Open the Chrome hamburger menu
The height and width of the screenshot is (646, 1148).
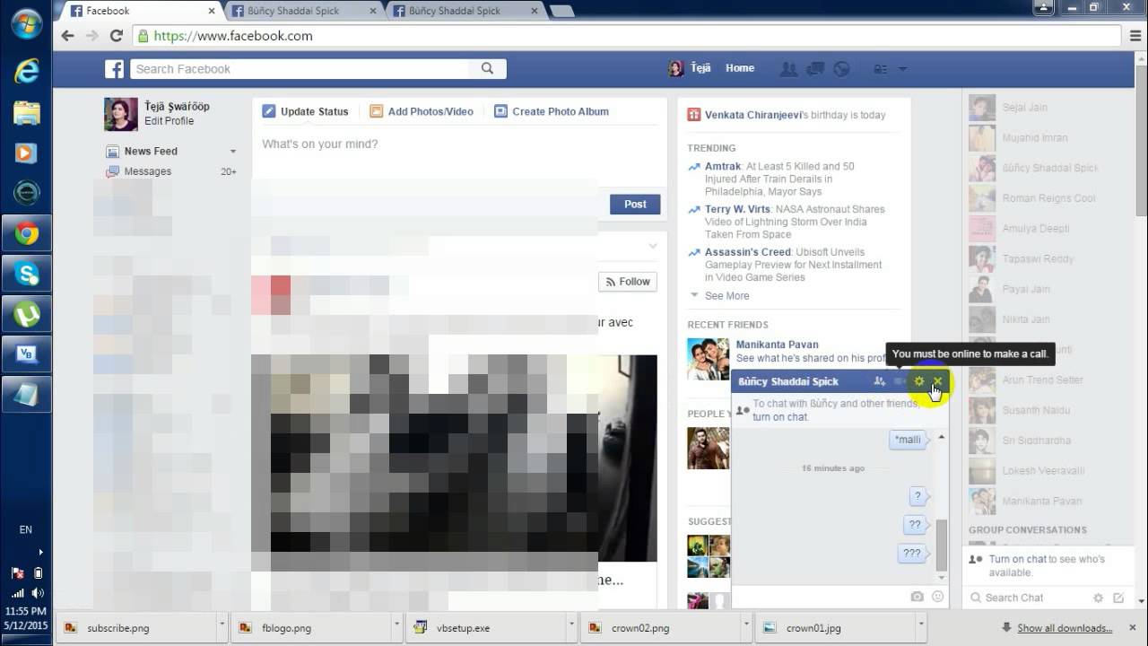point(1135,36)
